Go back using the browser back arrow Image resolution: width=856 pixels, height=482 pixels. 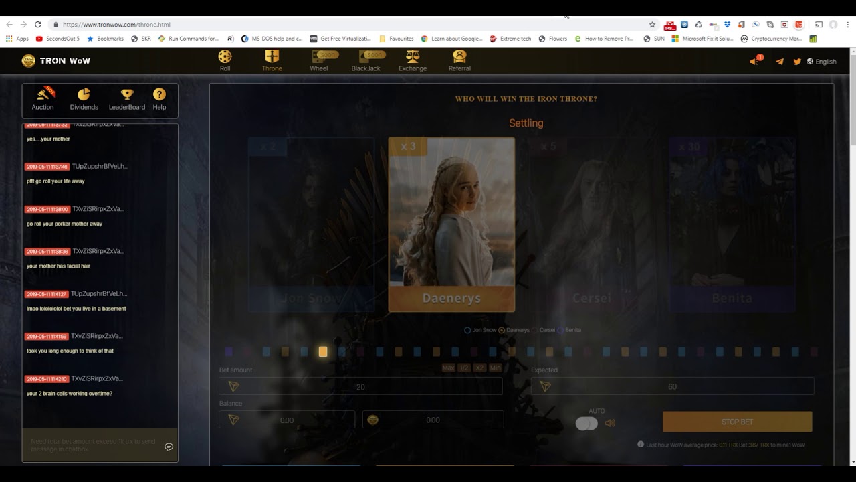point(9,25)
